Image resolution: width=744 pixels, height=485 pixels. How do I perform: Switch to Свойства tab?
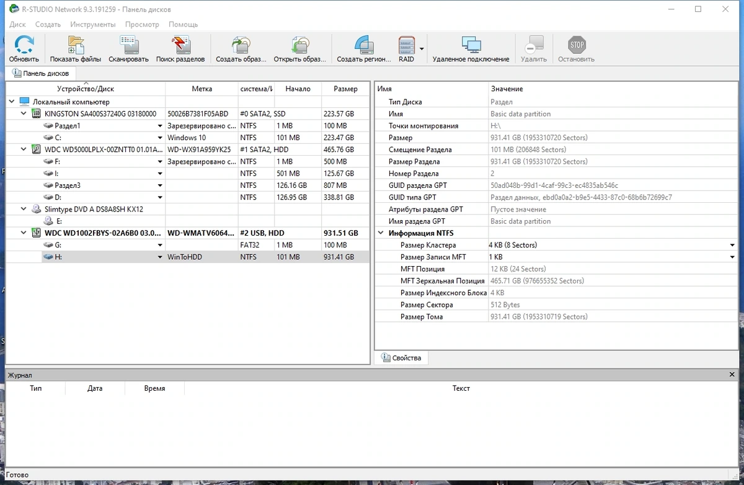(401, 358)
